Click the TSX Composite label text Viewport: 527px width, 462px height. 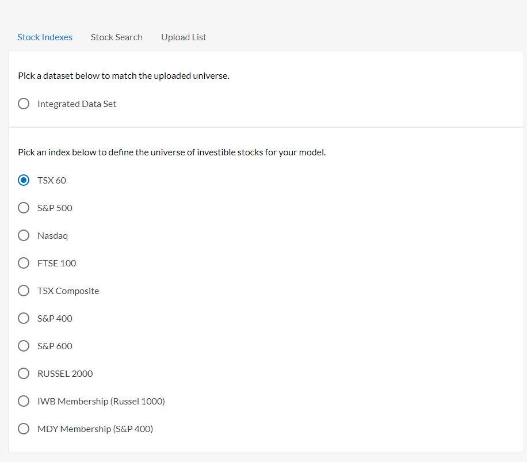[68, 291]
